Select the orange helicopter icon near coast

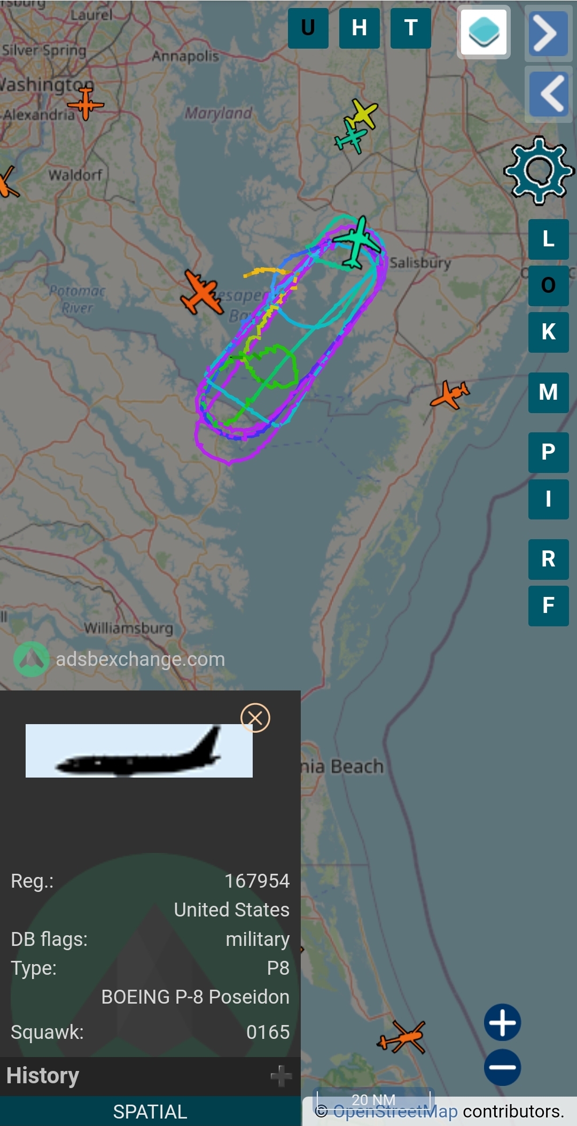pyautogui.click(x=402, y=1037)
